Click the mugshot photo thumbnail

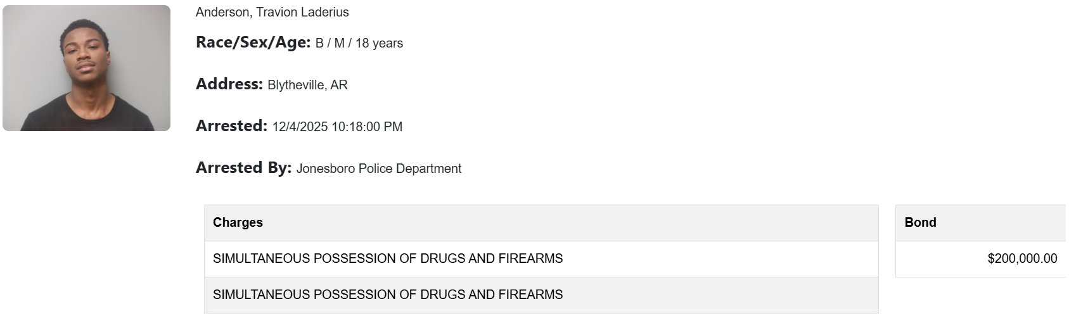[86, 68]
